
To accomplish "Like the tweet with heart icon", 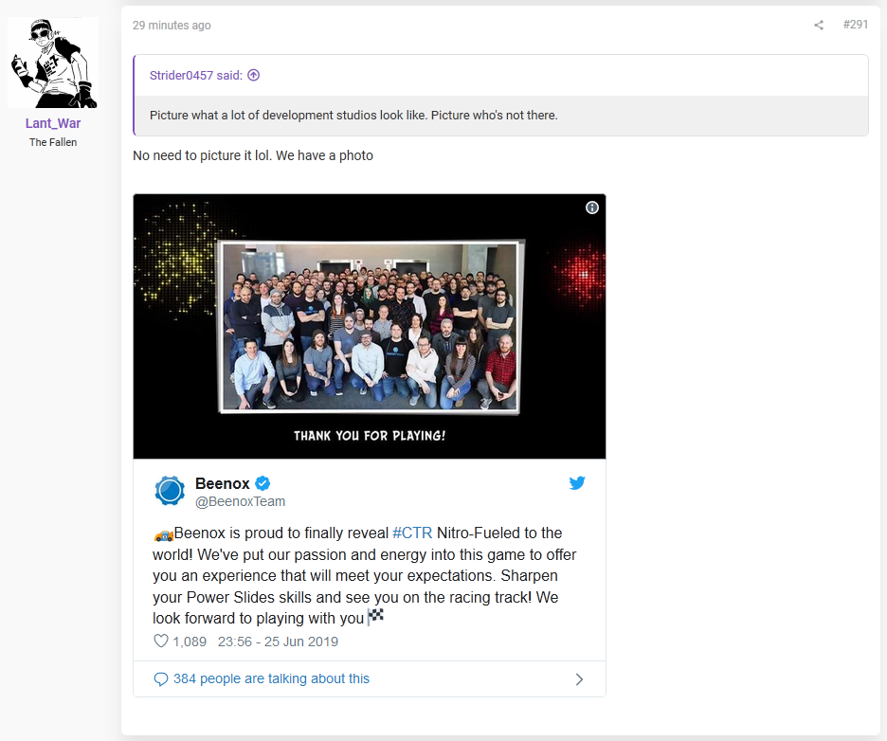I will (x=161, y=641).
